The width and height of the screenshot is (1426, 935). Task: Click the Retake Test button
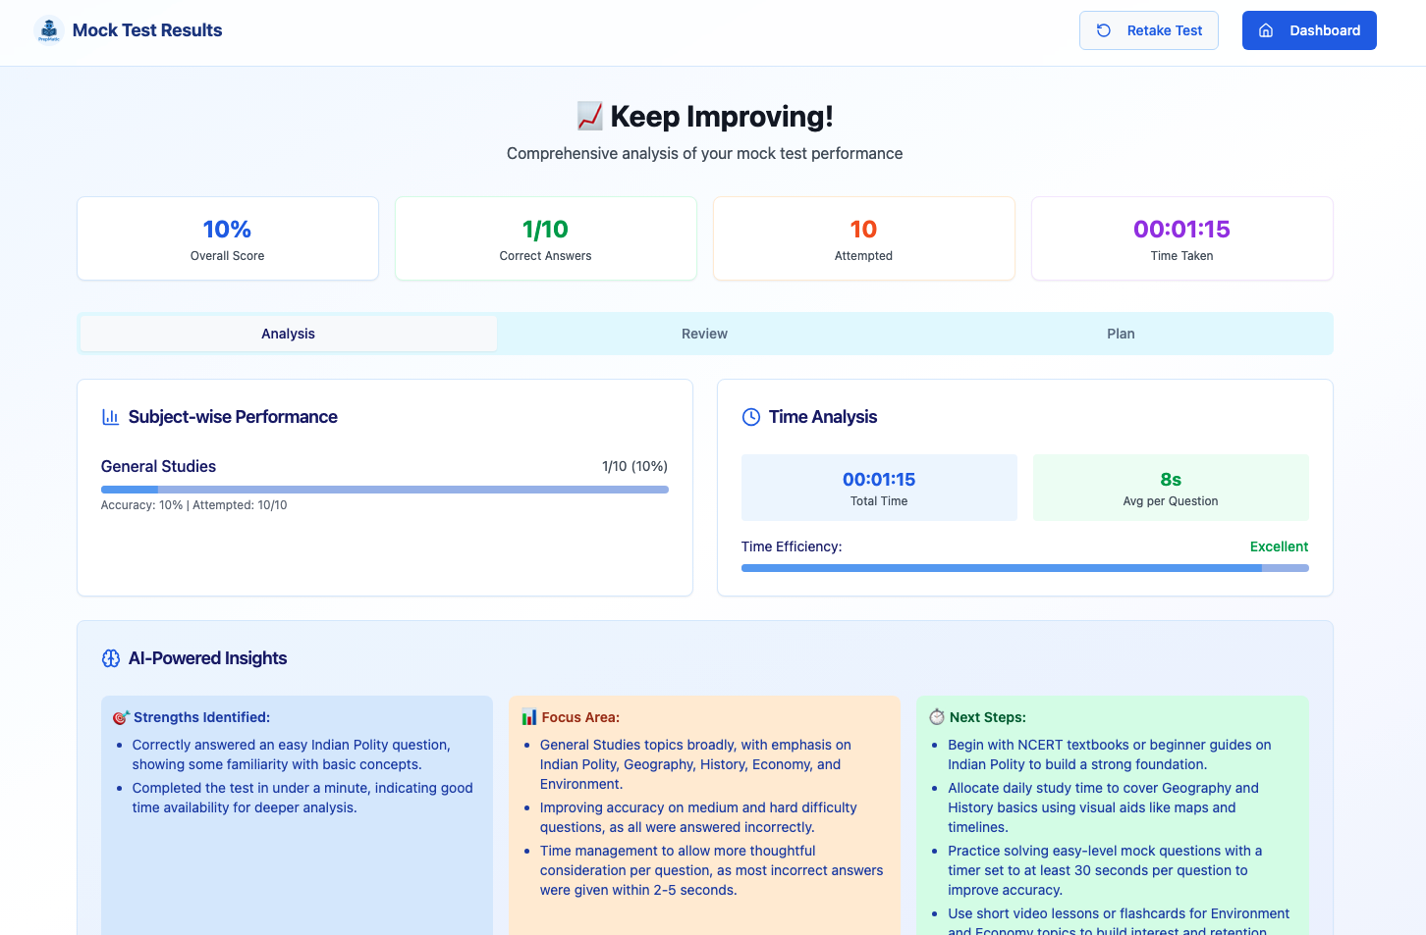click(x=1148, y=30)
